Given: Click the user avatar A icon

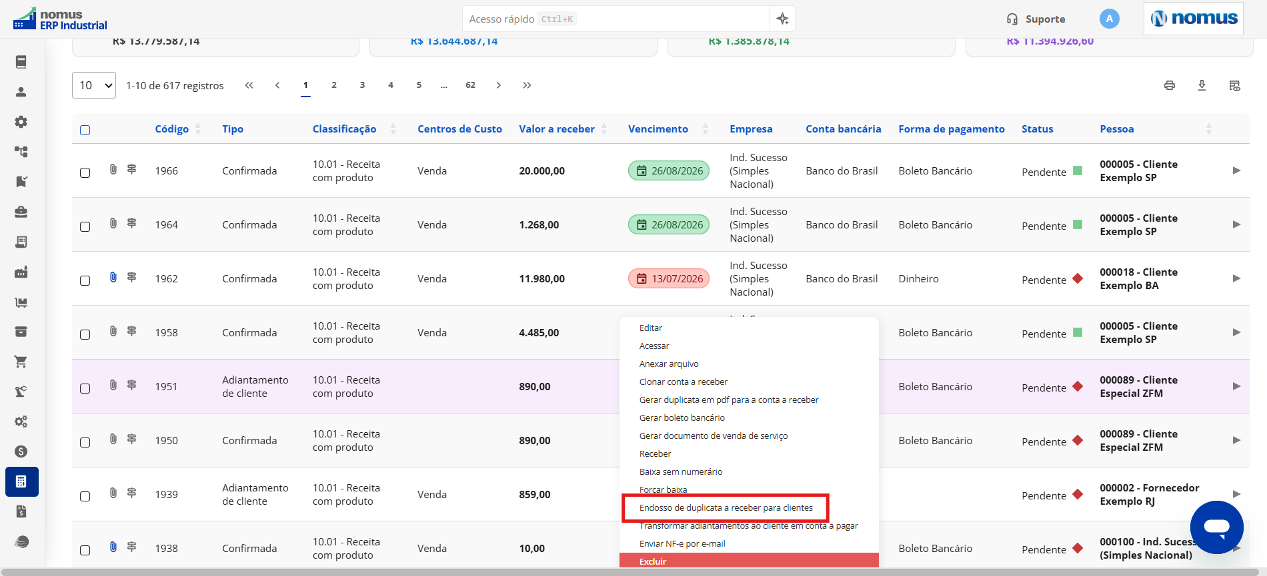Looking at the screenshot, I should (1109, 19).
